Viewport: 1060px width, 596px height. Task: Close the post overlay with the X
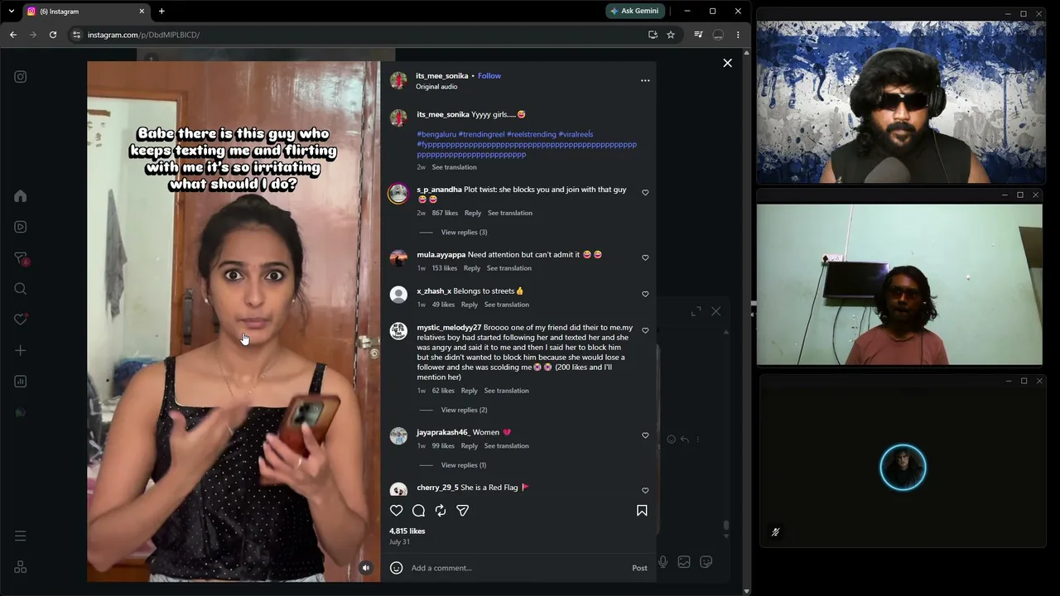[727, 63]
